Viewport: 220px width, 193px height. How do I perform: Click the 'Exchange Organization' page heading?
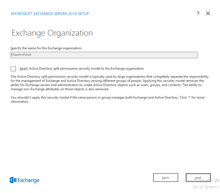[x=52, y=33]
